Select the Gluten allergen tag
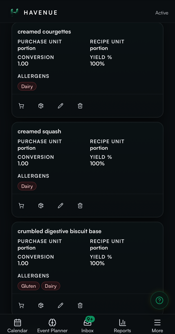Viewport: 175px width, 334px height. pyautogui.click(x=29, y=286)
